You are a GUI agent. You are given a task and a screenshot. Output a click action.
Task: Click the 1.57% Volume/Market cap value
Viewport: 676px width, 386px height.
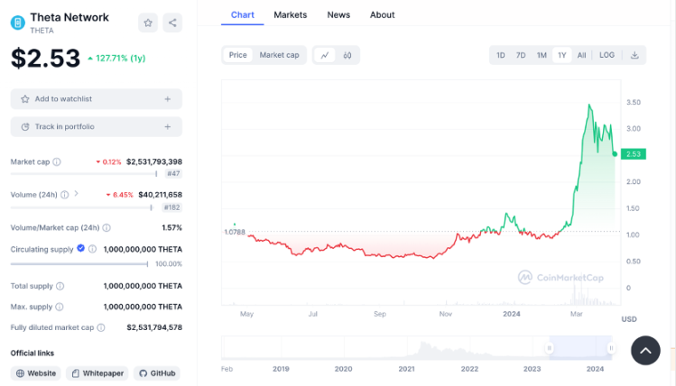click(x=172, y=227)
